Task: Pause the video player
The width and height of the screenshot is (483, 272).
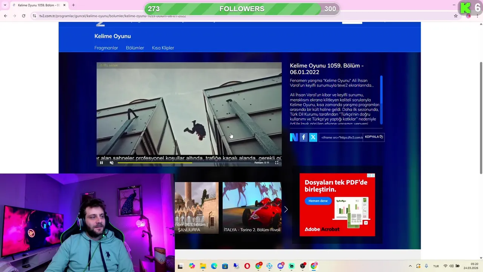Action: coord(101,163)
